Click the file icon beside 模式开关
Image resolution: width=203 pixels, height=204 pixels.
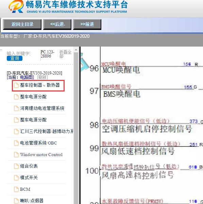click(x=16, y=178)
